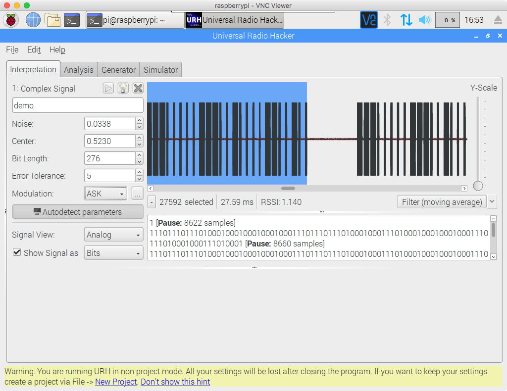Click the signal info lightbulb icon
This screenshot has width=507, height=391.
tap(123, 88)
